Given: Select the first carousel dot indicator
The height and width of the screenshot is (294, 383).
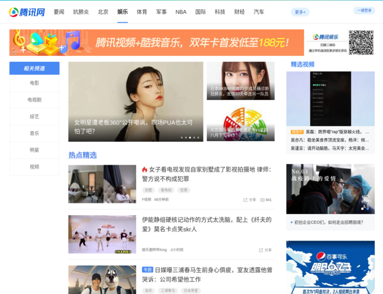Looking at the screenshot, I should tap(181, 138).
